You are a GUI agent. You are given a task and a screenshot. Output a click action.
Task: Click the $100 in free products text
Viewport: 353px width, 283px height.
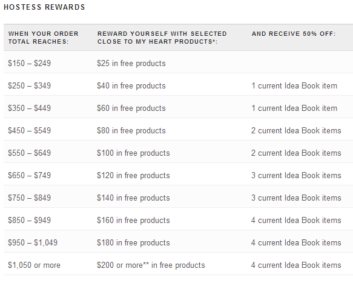tap(133, 153)
